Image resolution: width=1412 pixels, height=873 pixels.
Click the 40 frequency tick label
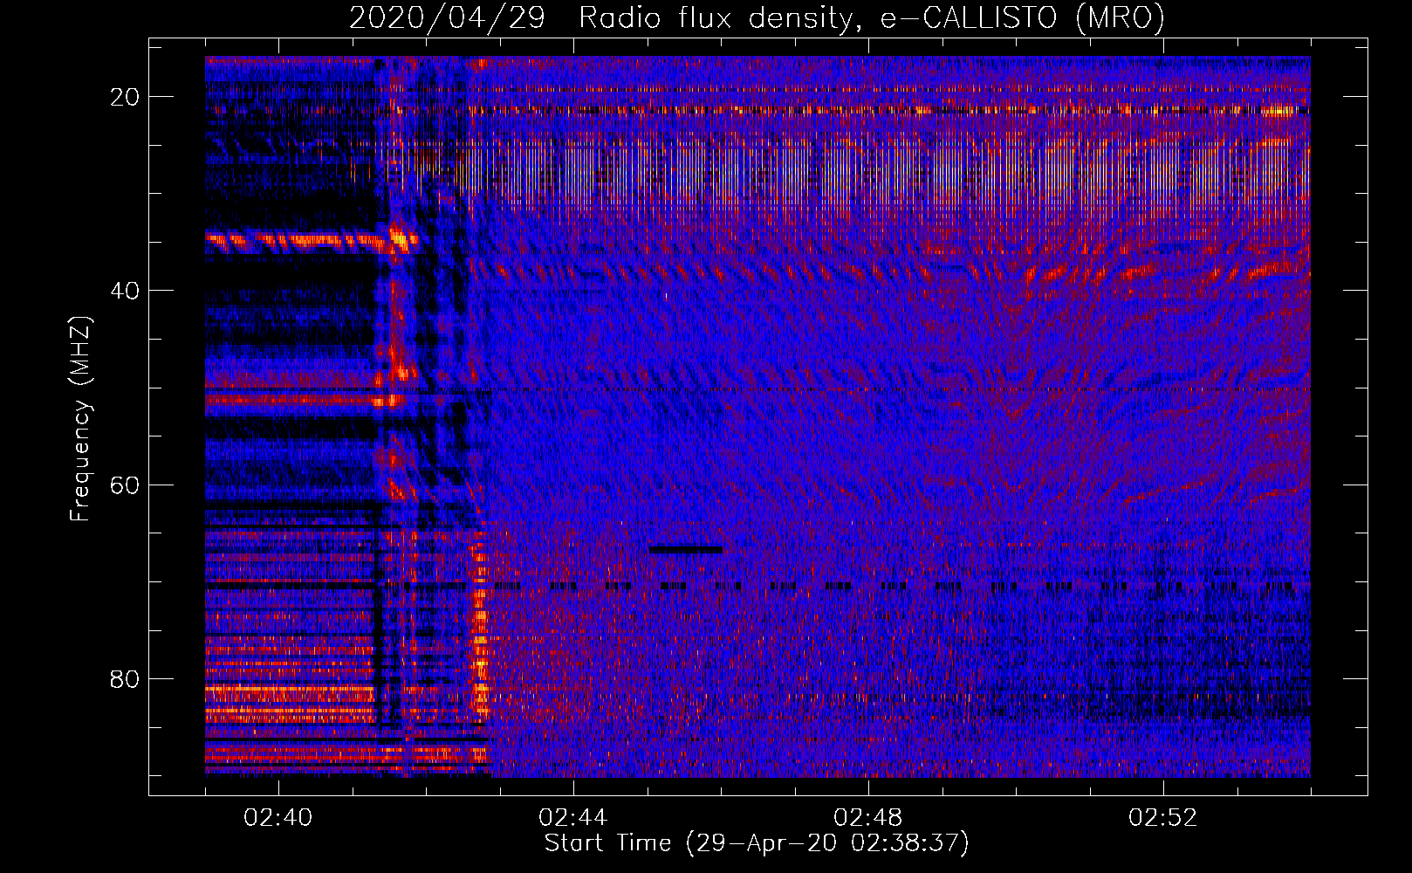coord(126,291)
